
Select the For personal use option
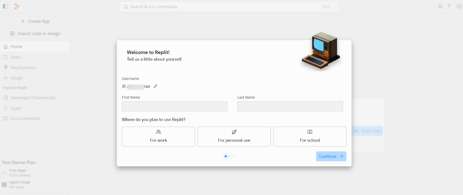(234, 136)
